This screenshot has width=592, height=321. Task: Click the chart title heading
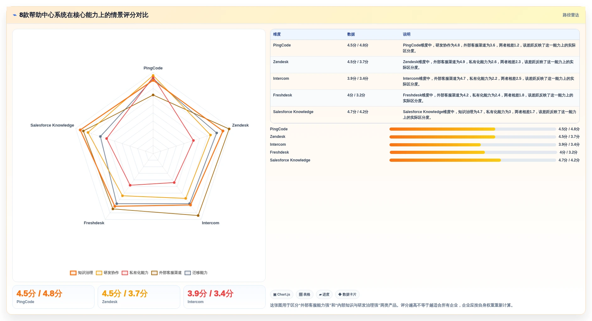tap(84, 15)
